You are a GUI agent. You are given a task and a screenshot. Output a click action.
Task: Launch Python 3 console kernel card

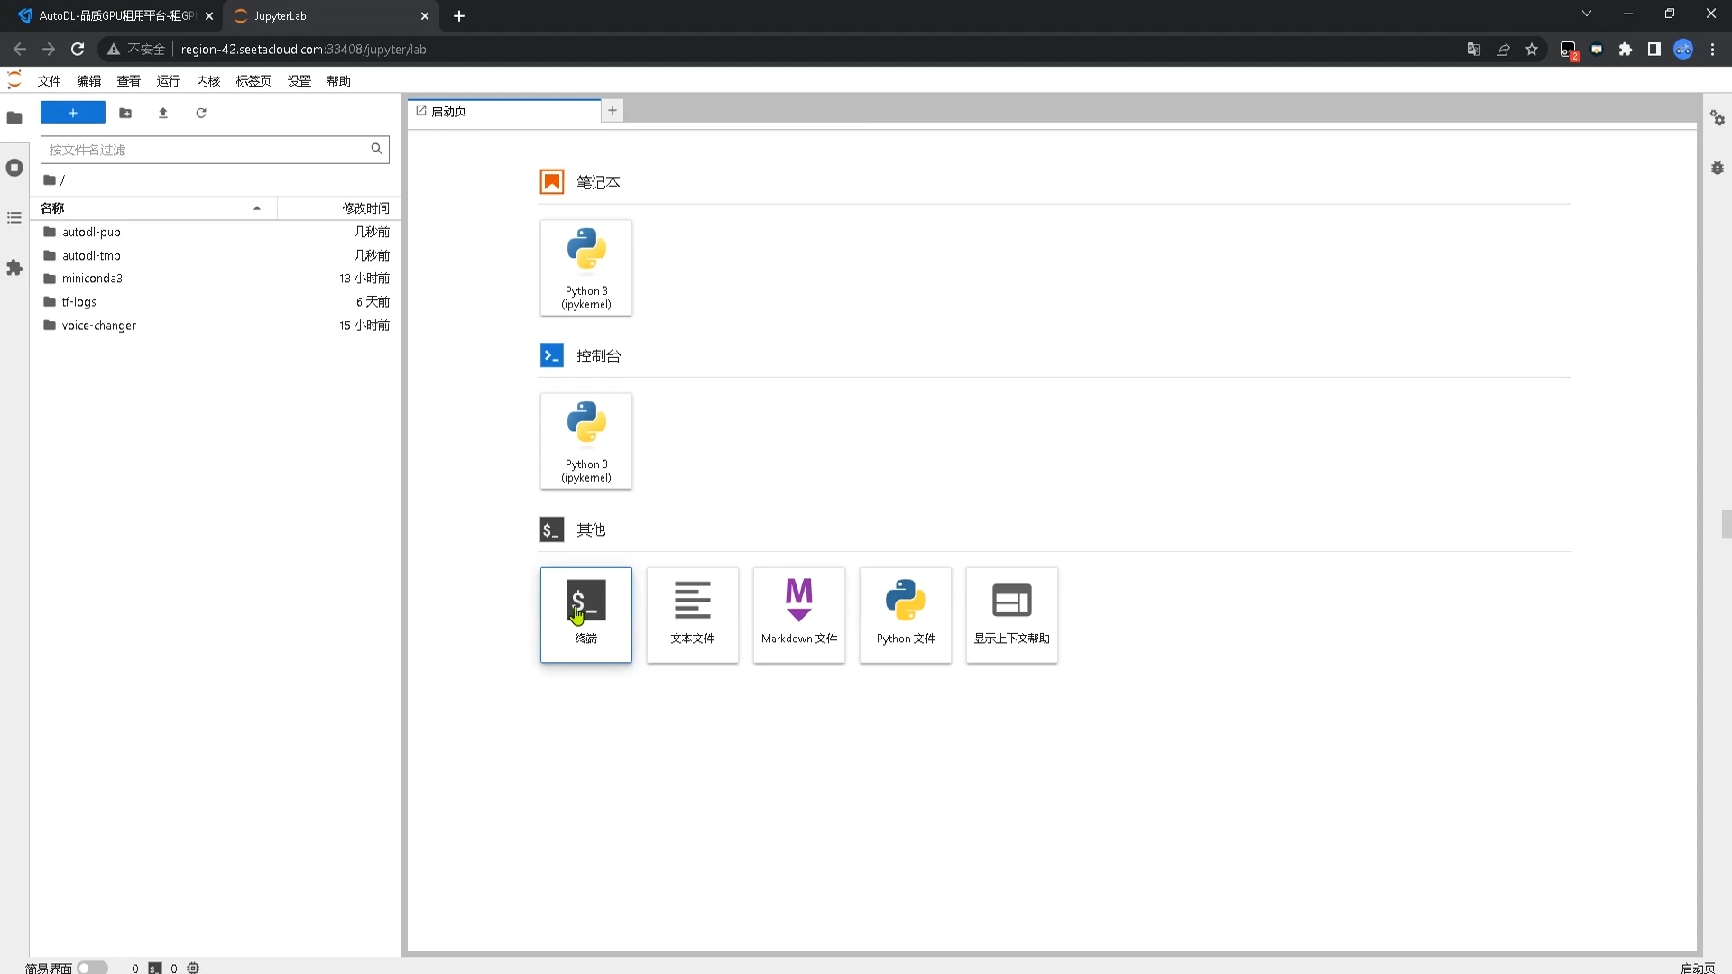coord(586,441)
